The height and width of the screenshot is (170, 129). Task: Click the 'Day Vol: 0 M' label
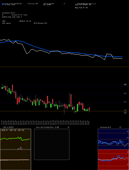(81, 7)
